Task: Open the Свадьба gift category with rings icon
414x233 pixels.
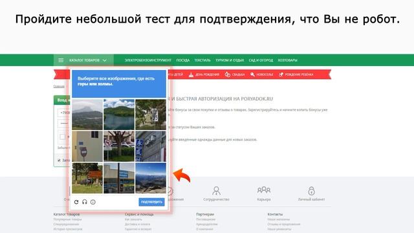Action: 235,74
